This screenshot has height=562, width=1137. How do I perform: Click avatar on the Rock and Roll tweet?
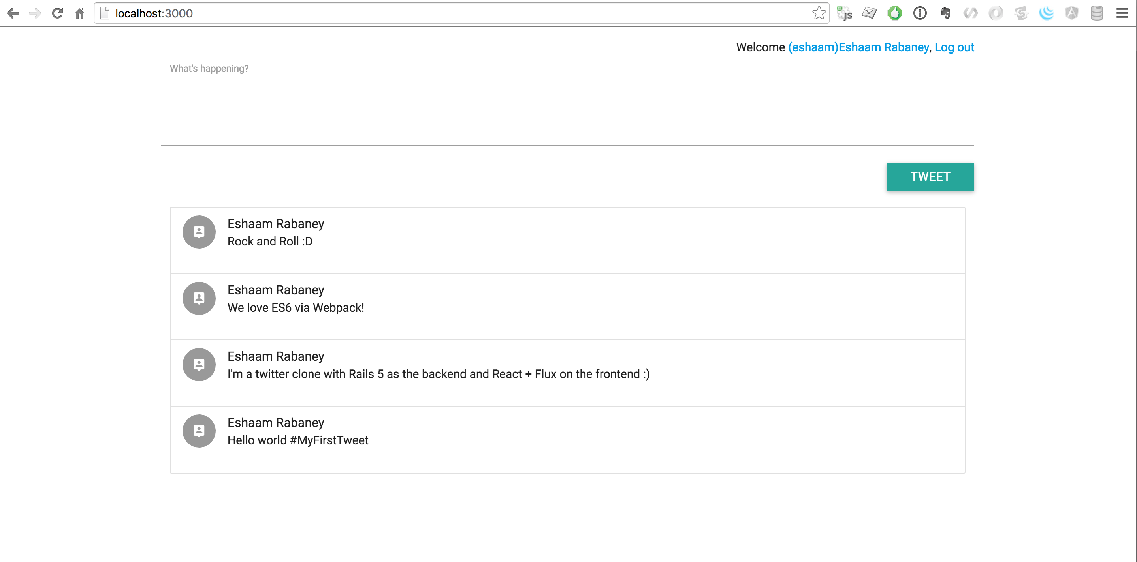[199, 232]
